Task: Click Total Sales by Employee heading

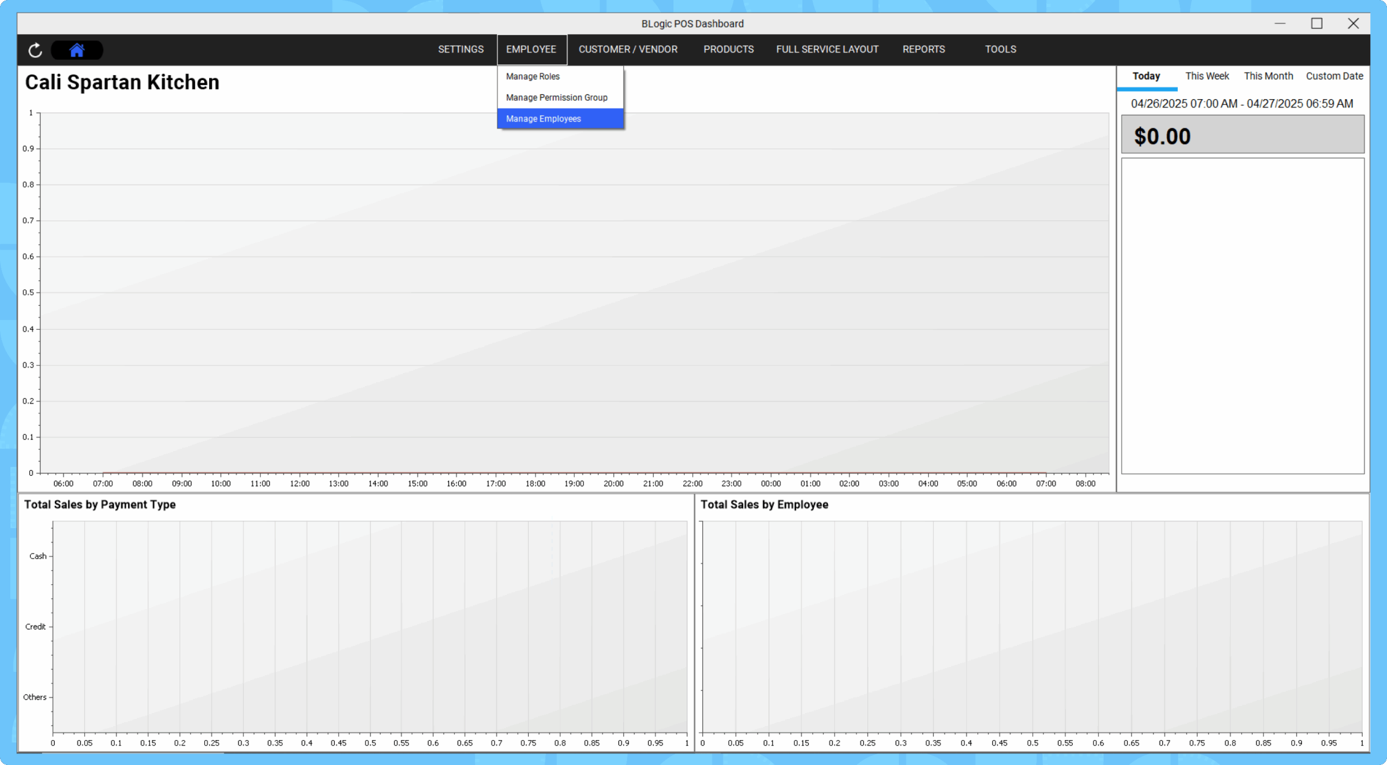Action: point(764,504)
